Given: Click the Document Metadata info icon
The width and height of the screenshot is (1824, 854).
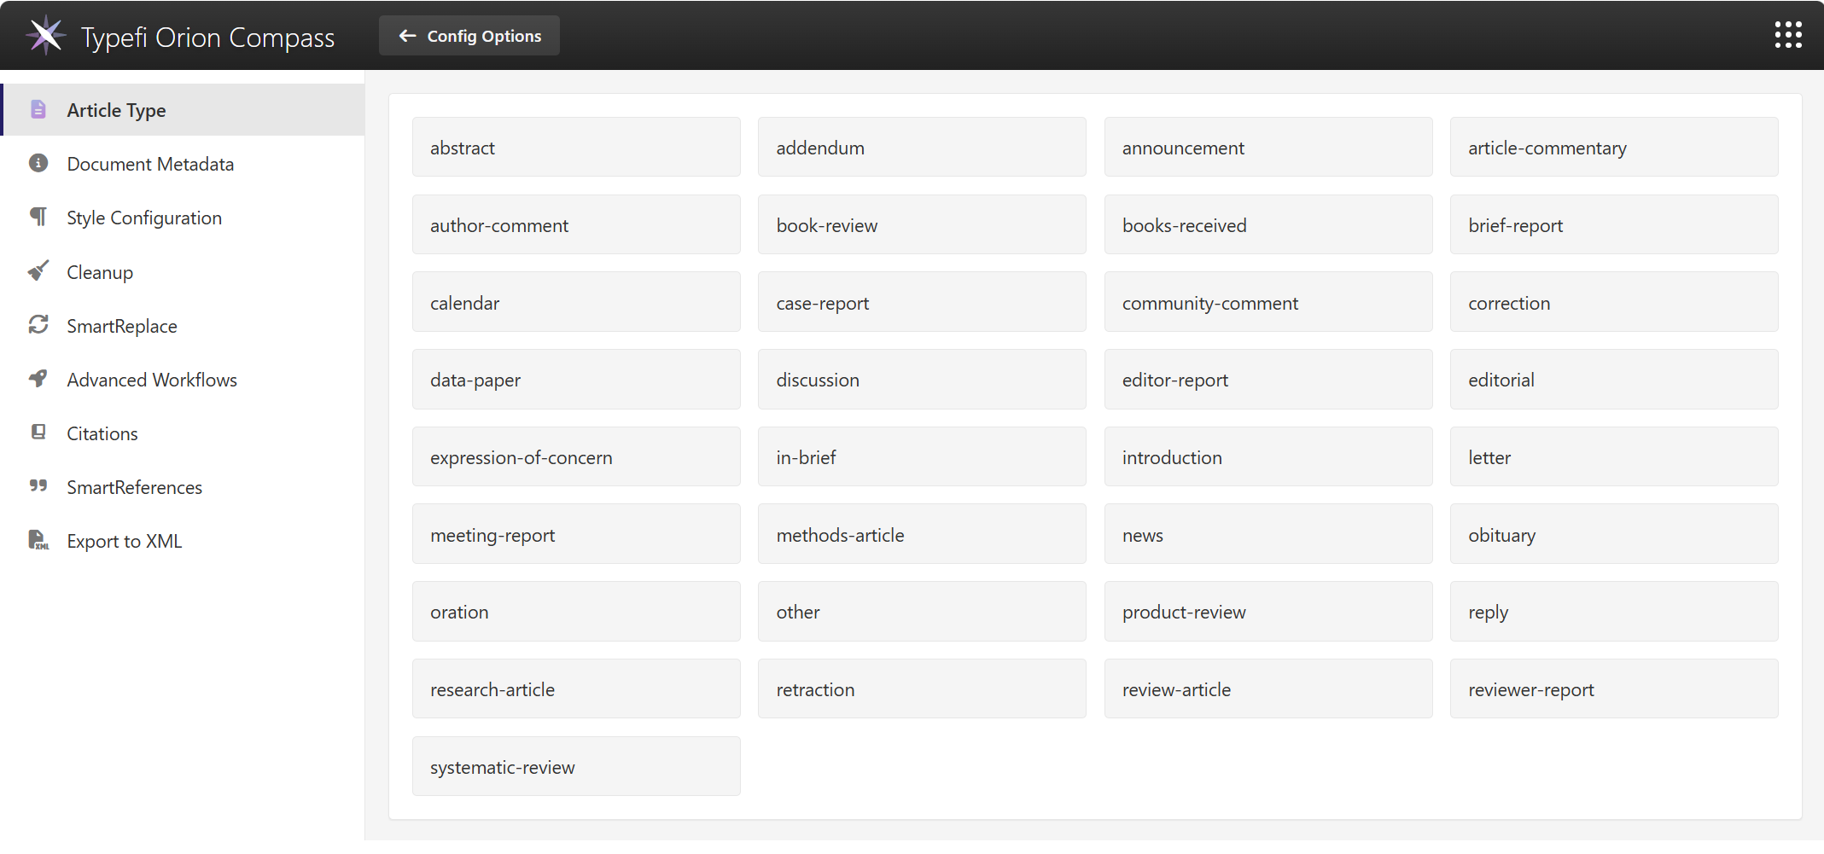Looking at the screenshot, I should coord(38,163).
